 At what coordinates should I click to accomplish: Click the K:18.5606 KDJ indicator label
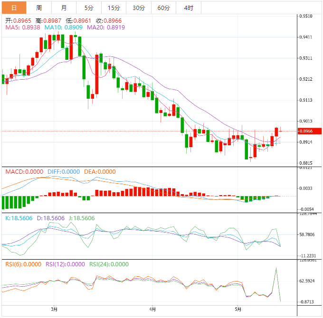(x=19, y=218)
